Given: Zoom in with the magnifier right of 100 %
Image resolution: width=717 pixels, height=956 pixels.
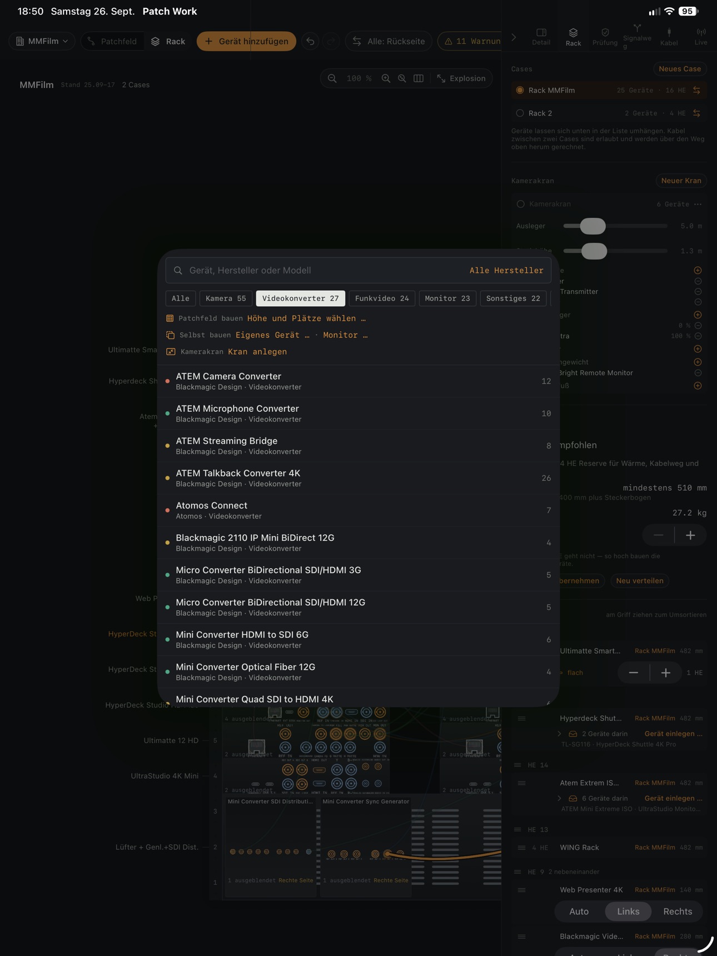Looking at the screenshot, I should click(x=386, y=78).
